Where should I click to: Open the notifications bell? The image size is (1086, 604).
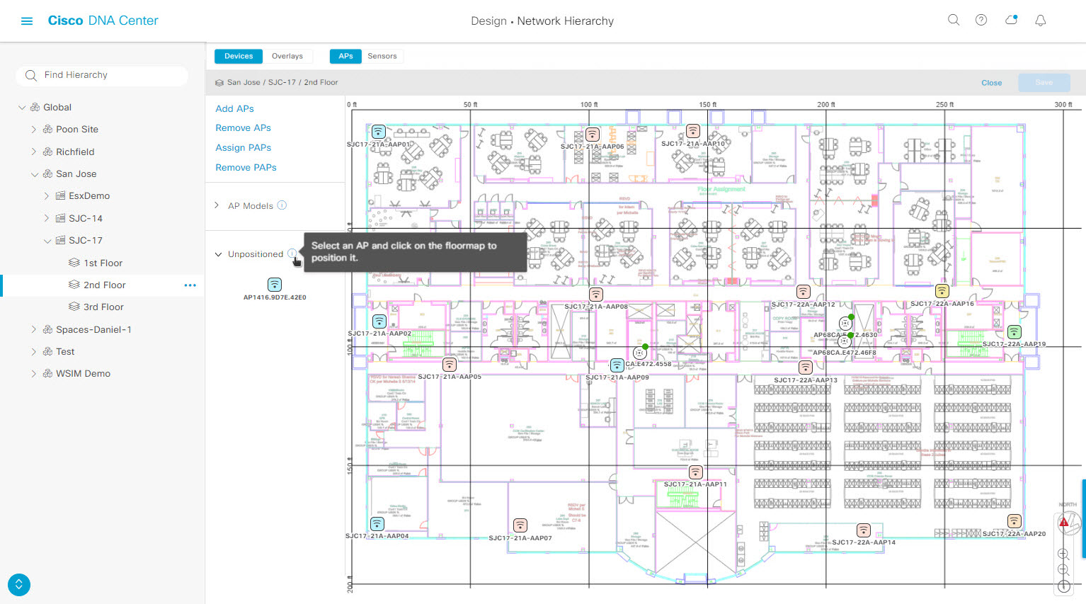point(1041,21)
